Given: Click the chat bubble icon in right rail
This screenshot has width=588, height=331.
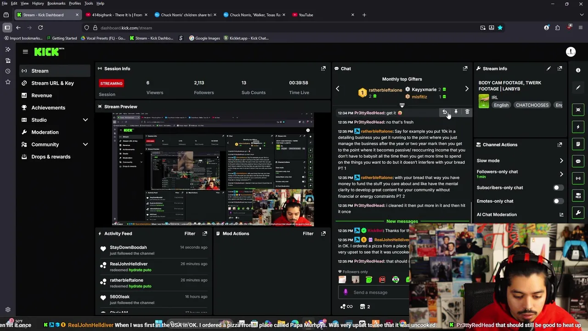Looking at the screenshot, I should click(578, 161).
